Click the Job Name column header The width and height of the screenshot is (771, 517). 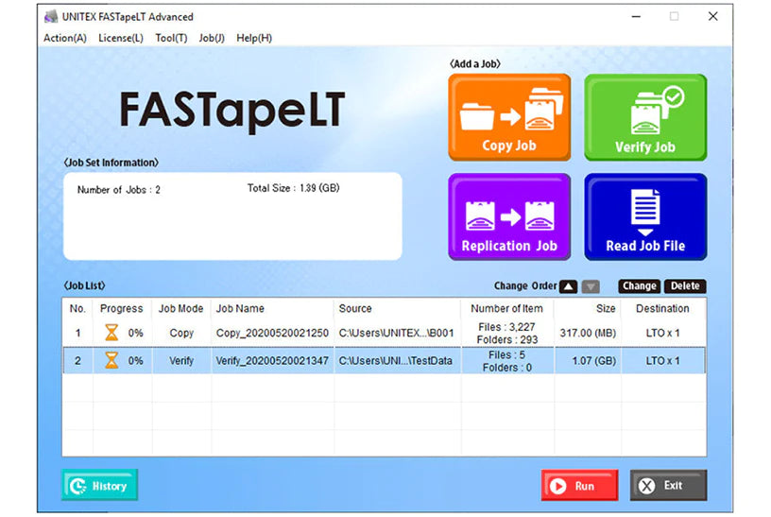pyautogui.click(x=240, y=308)
